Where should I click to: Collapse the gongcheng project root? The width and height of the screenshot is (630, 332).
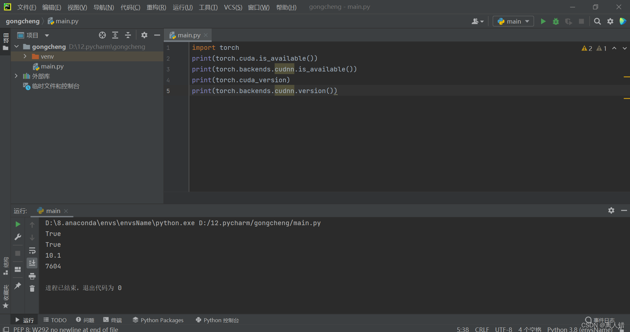tap(16, 47)
